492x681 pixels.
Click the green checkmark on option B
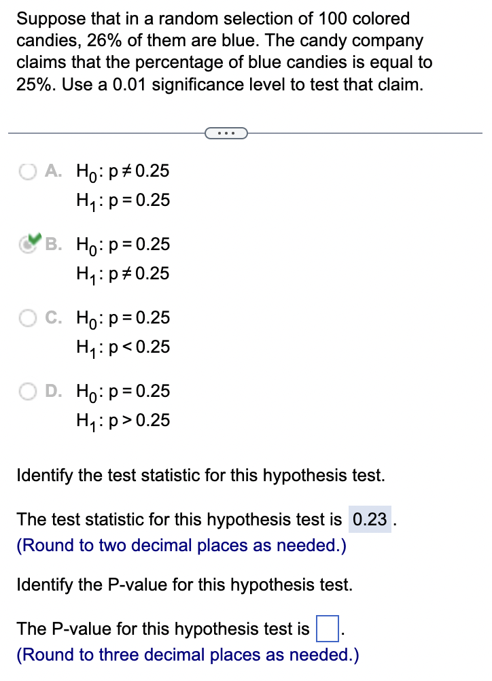click(x=33, y=239)
